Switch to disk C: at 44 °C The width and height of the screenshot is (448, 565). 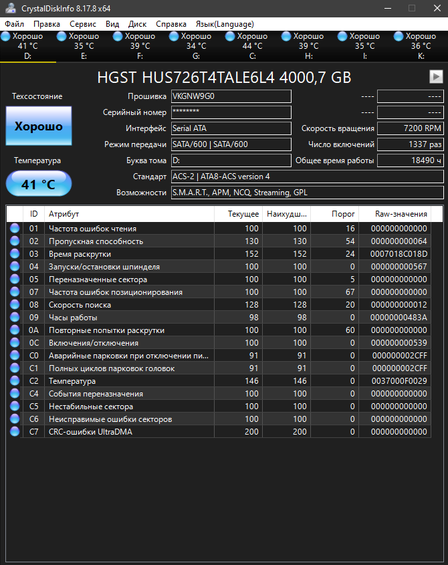252,46
